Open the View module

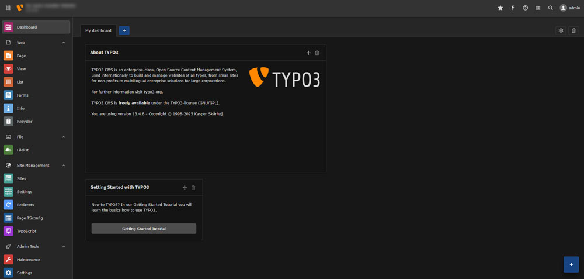(36, 69)
